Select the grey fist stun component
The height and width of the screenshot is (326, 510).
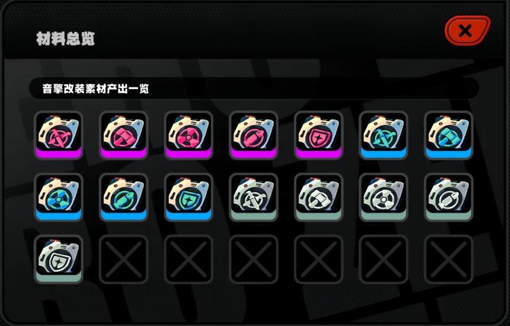pos(319,197)
